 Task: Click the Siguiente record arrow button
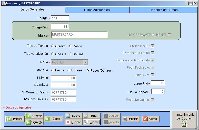pyautogui.click(x=34, y=122)
